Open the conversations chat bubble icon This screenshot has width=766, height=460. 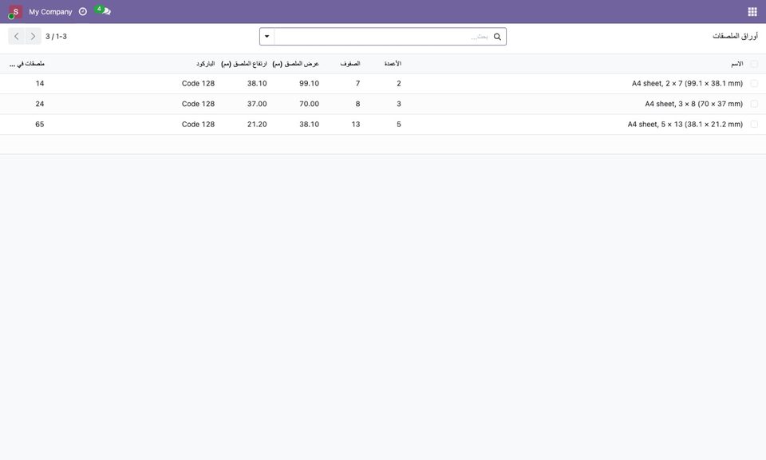(x=103, y=10)
